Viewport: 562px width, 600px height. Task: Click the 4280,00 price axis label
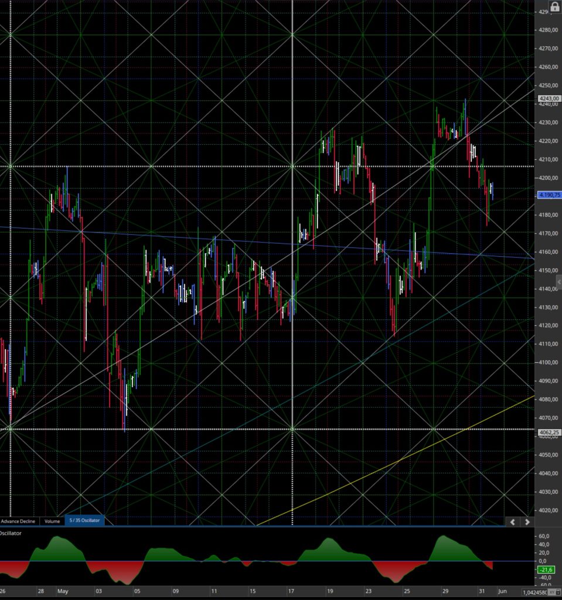coord(548,30)
